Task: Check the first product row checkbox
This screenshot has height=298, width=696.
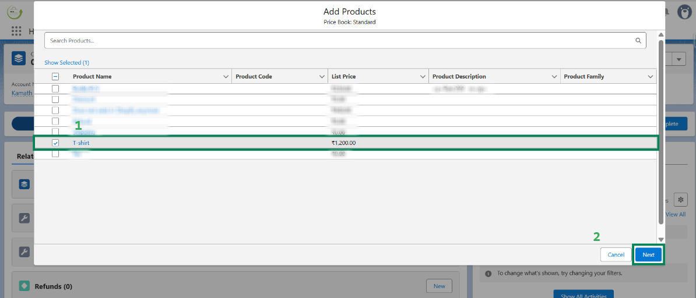Action: coord(55,88)
